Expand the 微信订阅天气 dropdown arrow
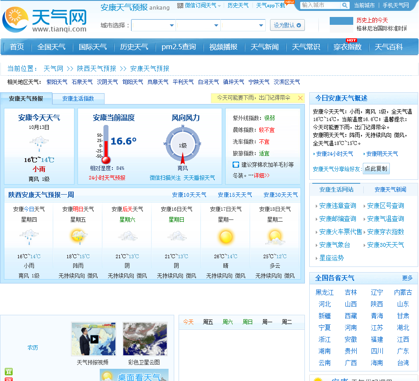The height and width of the screenshot is (381, 419). coord(219,6)
